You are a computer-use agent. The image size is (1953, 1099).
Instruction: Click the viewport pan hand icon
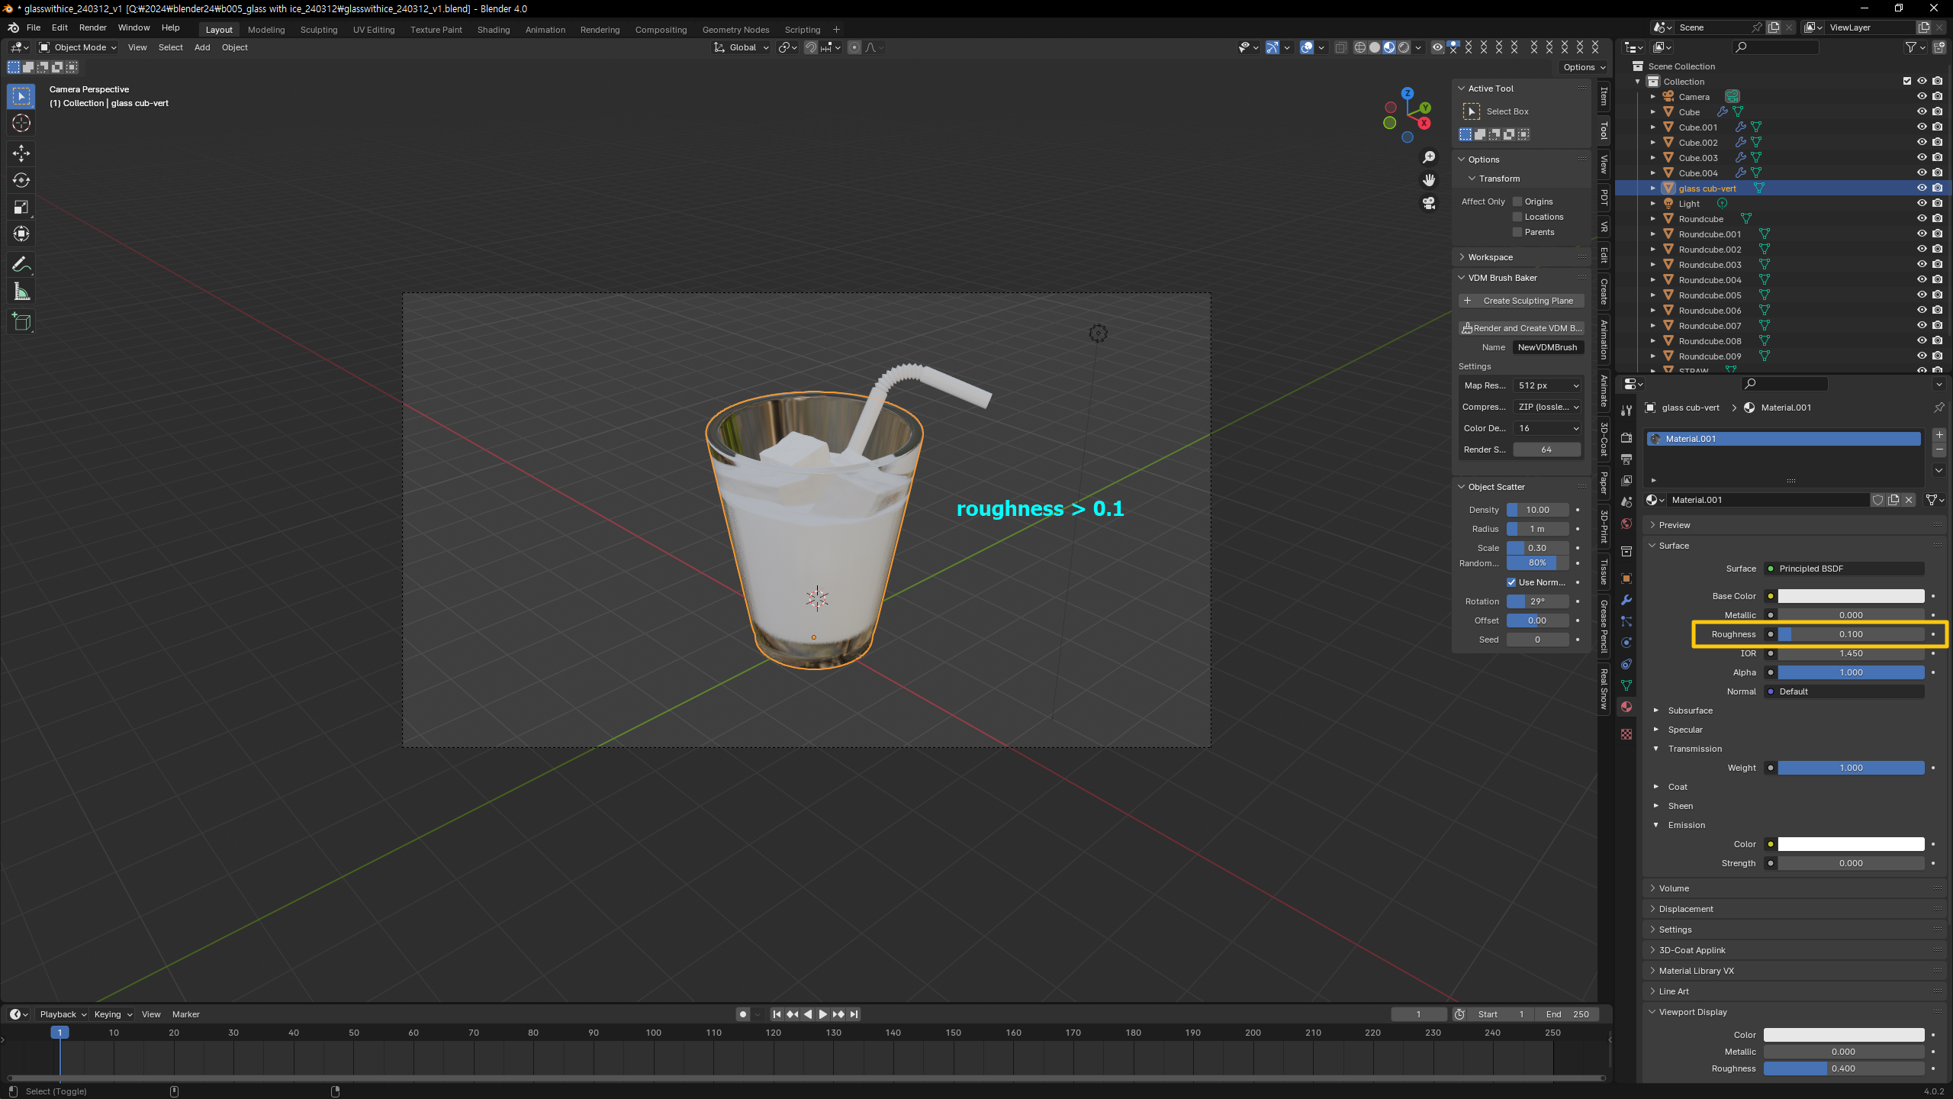(1429, 180)
